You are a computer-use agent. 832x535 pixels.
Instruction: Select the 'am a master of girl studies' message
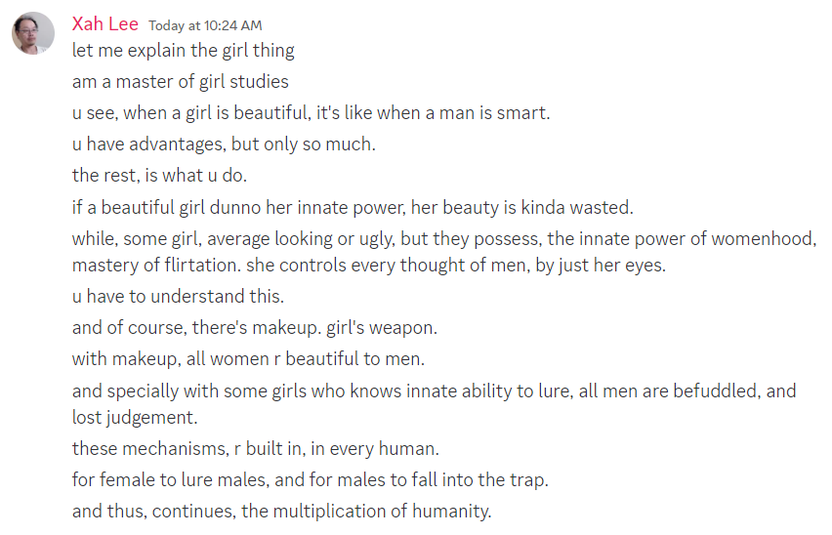(x=180, y=82)
